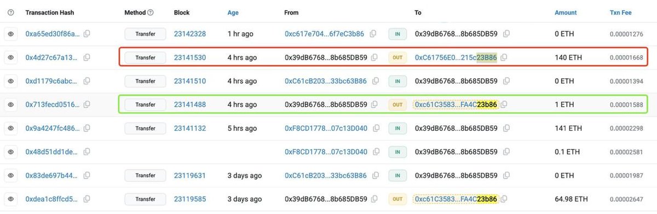This screenshot has width=657, height=214.
Task: Copy transaction hash 0x83de697b44
Action: pos(87,176)
